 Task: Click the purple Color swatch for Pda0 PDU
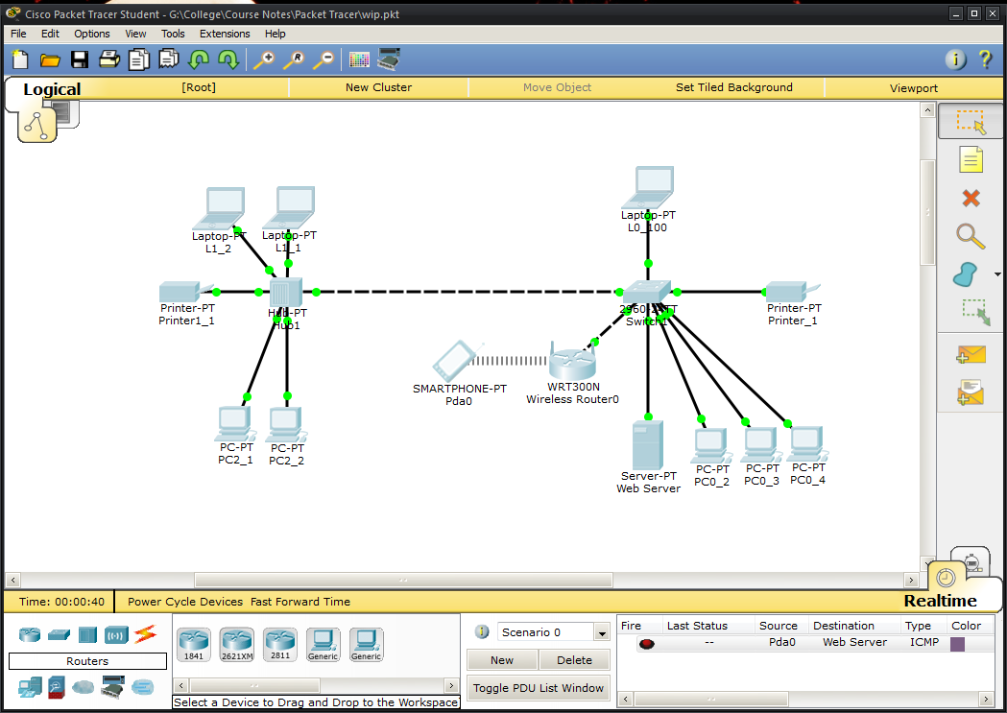[x=957, y=644]
